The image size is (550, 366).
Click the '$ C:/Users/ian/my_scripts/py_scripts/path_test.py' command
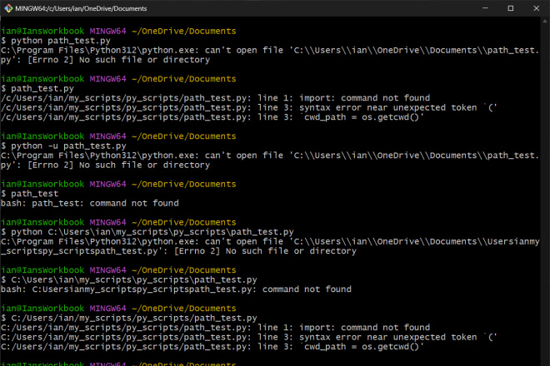pyautogui.click(x=129, y=318)
